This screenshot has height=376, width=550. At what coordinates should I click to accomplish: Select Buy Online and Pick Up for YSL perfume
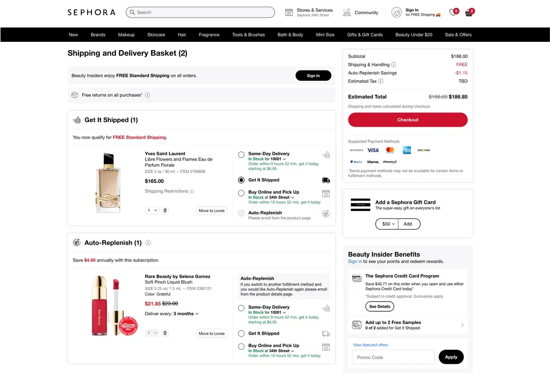pos(241,193)
